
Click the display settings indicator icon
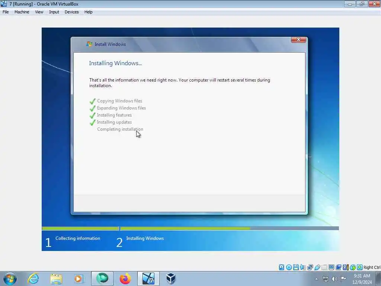331,267
